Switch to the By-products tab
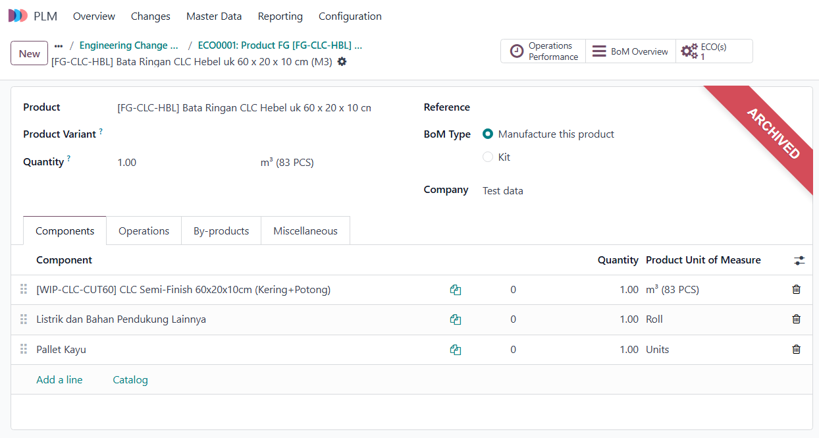This screenshot has height=438, width=819. [221, 231]
